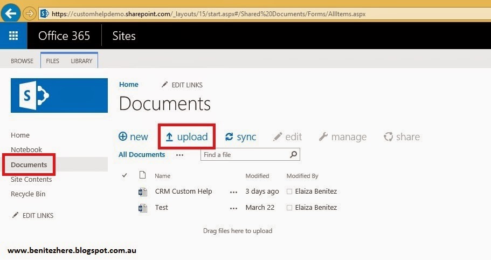491x260 pixels.
Task: Click the manage link text
Action: click(349, 137)
